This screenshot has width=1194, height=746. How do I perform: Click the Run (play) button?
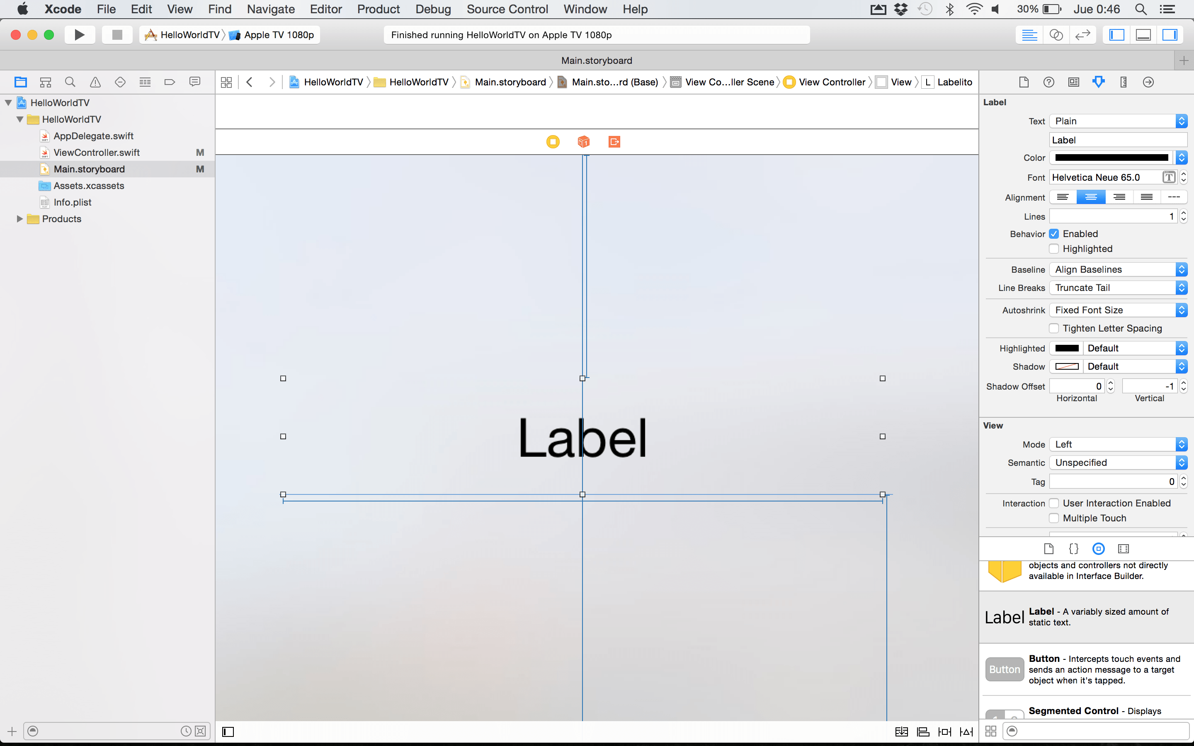click(79, 34)
